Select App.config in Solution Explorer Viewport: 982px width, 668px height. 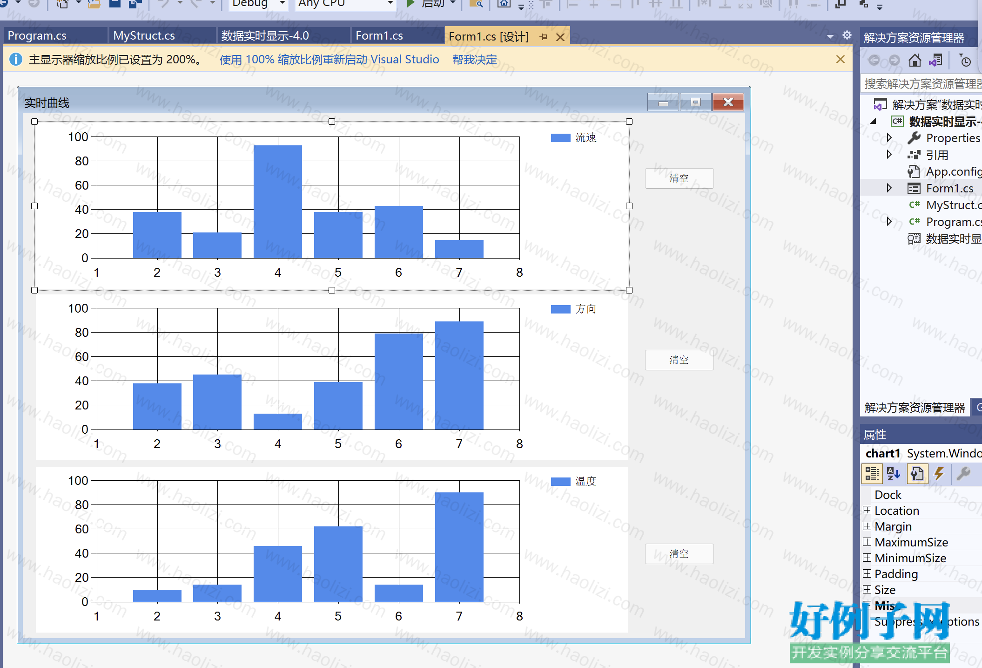[x=954, y=171]
